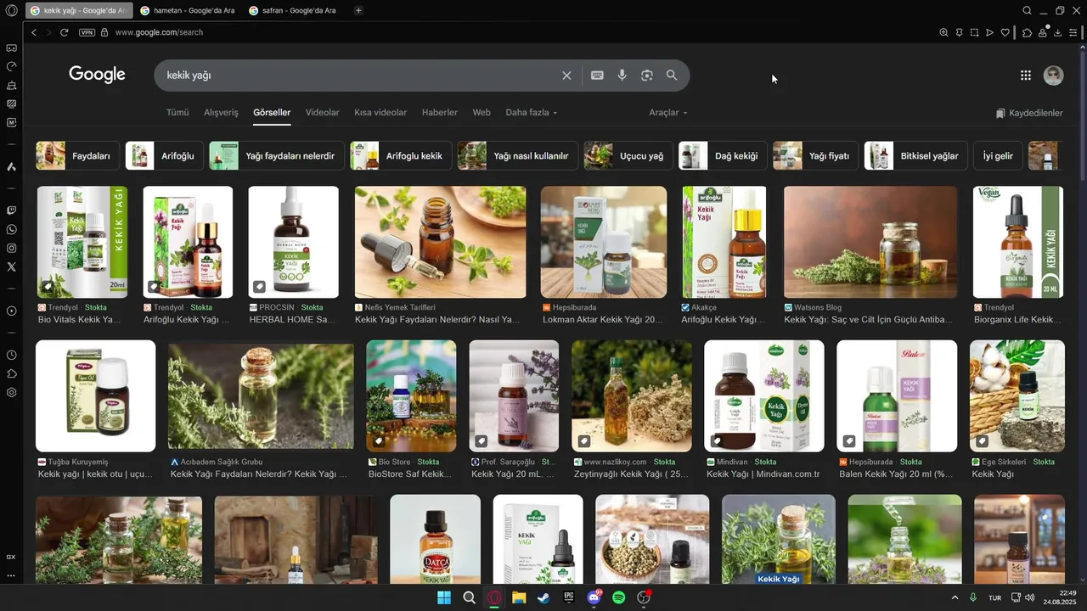1087x611 pixels.
Task: View site security lock info
Action: (x=104, y=32)
